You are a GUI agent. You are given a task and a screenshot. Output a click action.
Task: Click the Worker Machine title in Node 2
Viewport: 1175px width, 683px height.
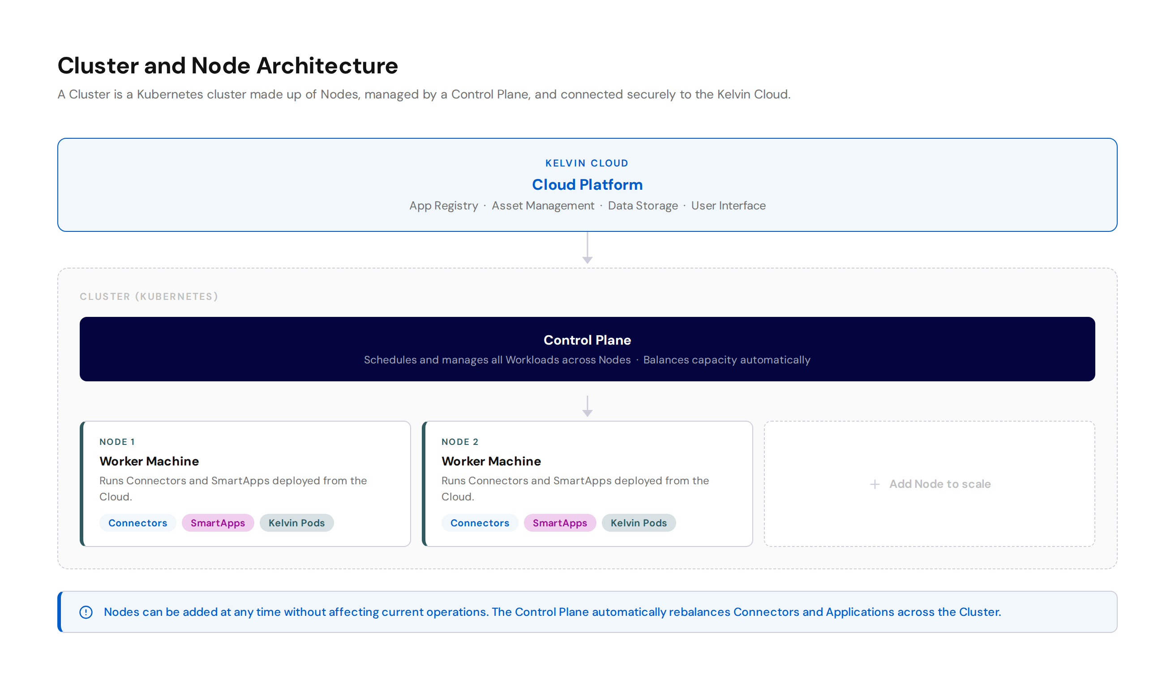click(x=491, y=461)
